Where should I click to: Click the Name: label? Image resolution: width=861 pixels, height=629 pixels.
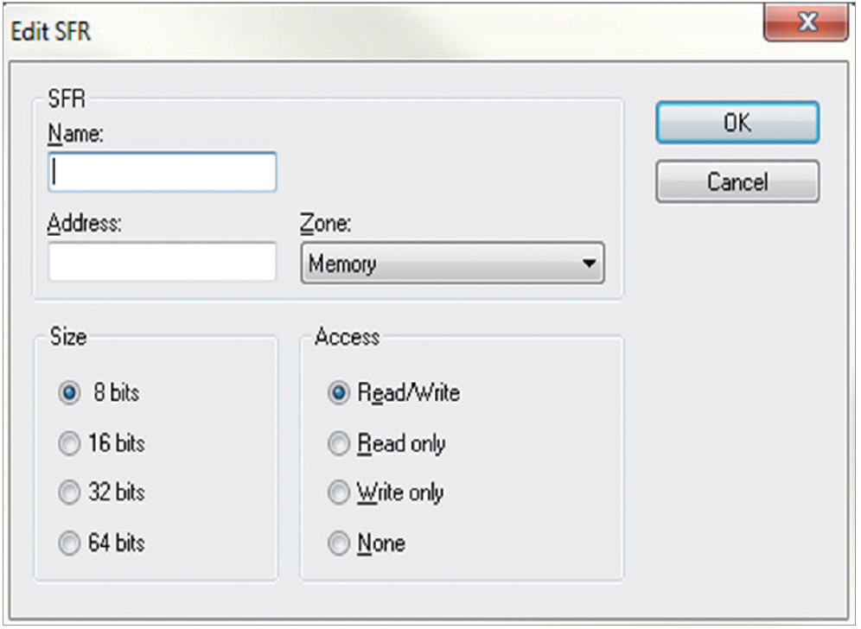tap(75, 136)
